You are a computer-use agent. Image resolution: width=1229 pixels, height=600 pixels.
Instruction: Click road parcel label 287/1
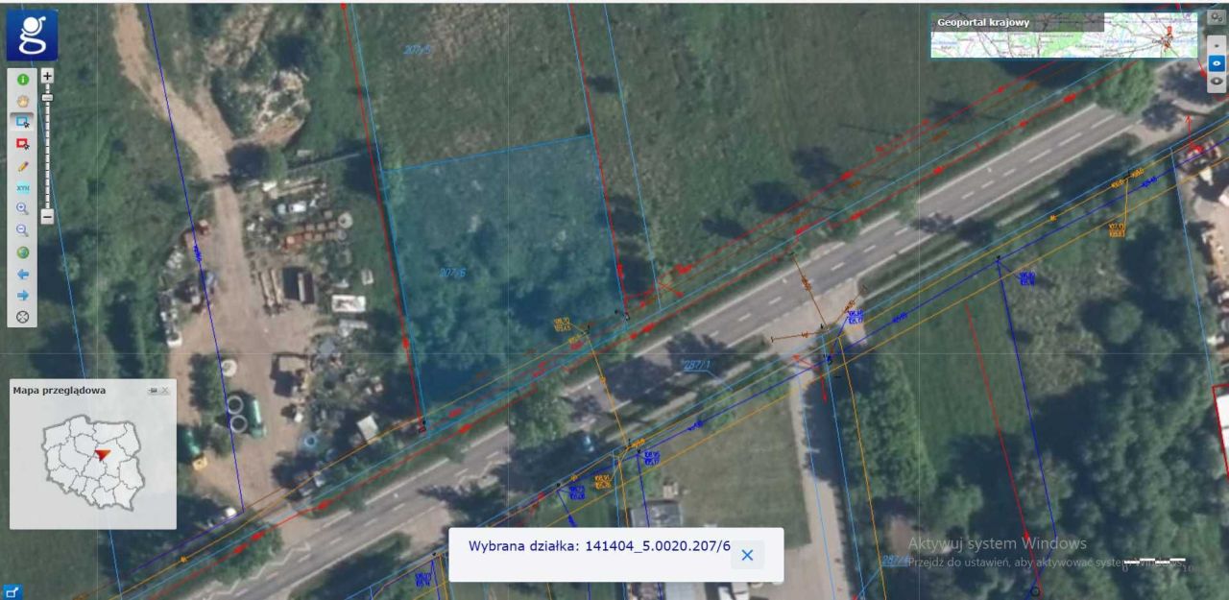[696, 365]
